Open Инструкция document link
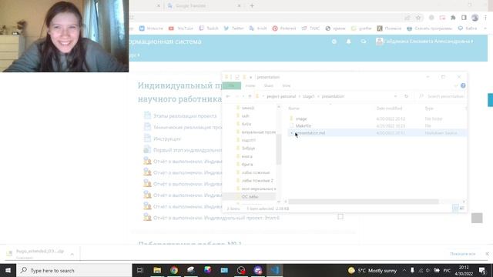 [167, 138]
